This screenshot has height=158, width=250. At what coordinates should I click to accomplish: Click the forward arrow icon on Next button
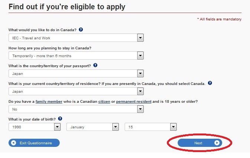coord(217,143)
